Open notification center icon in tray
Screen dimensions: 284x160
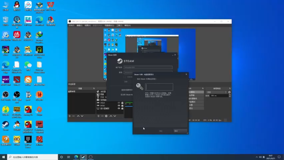(279, 157)
